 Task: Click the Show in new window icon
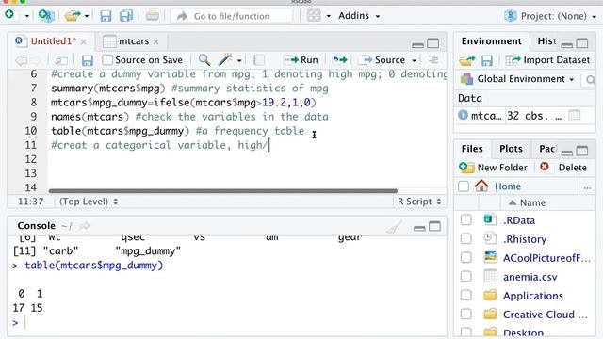(x=60, y=60)
